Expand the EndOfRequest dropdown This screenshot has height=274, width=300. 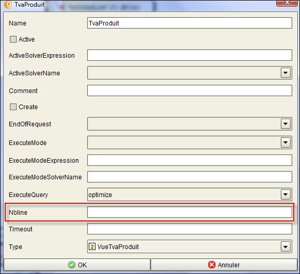285,124
